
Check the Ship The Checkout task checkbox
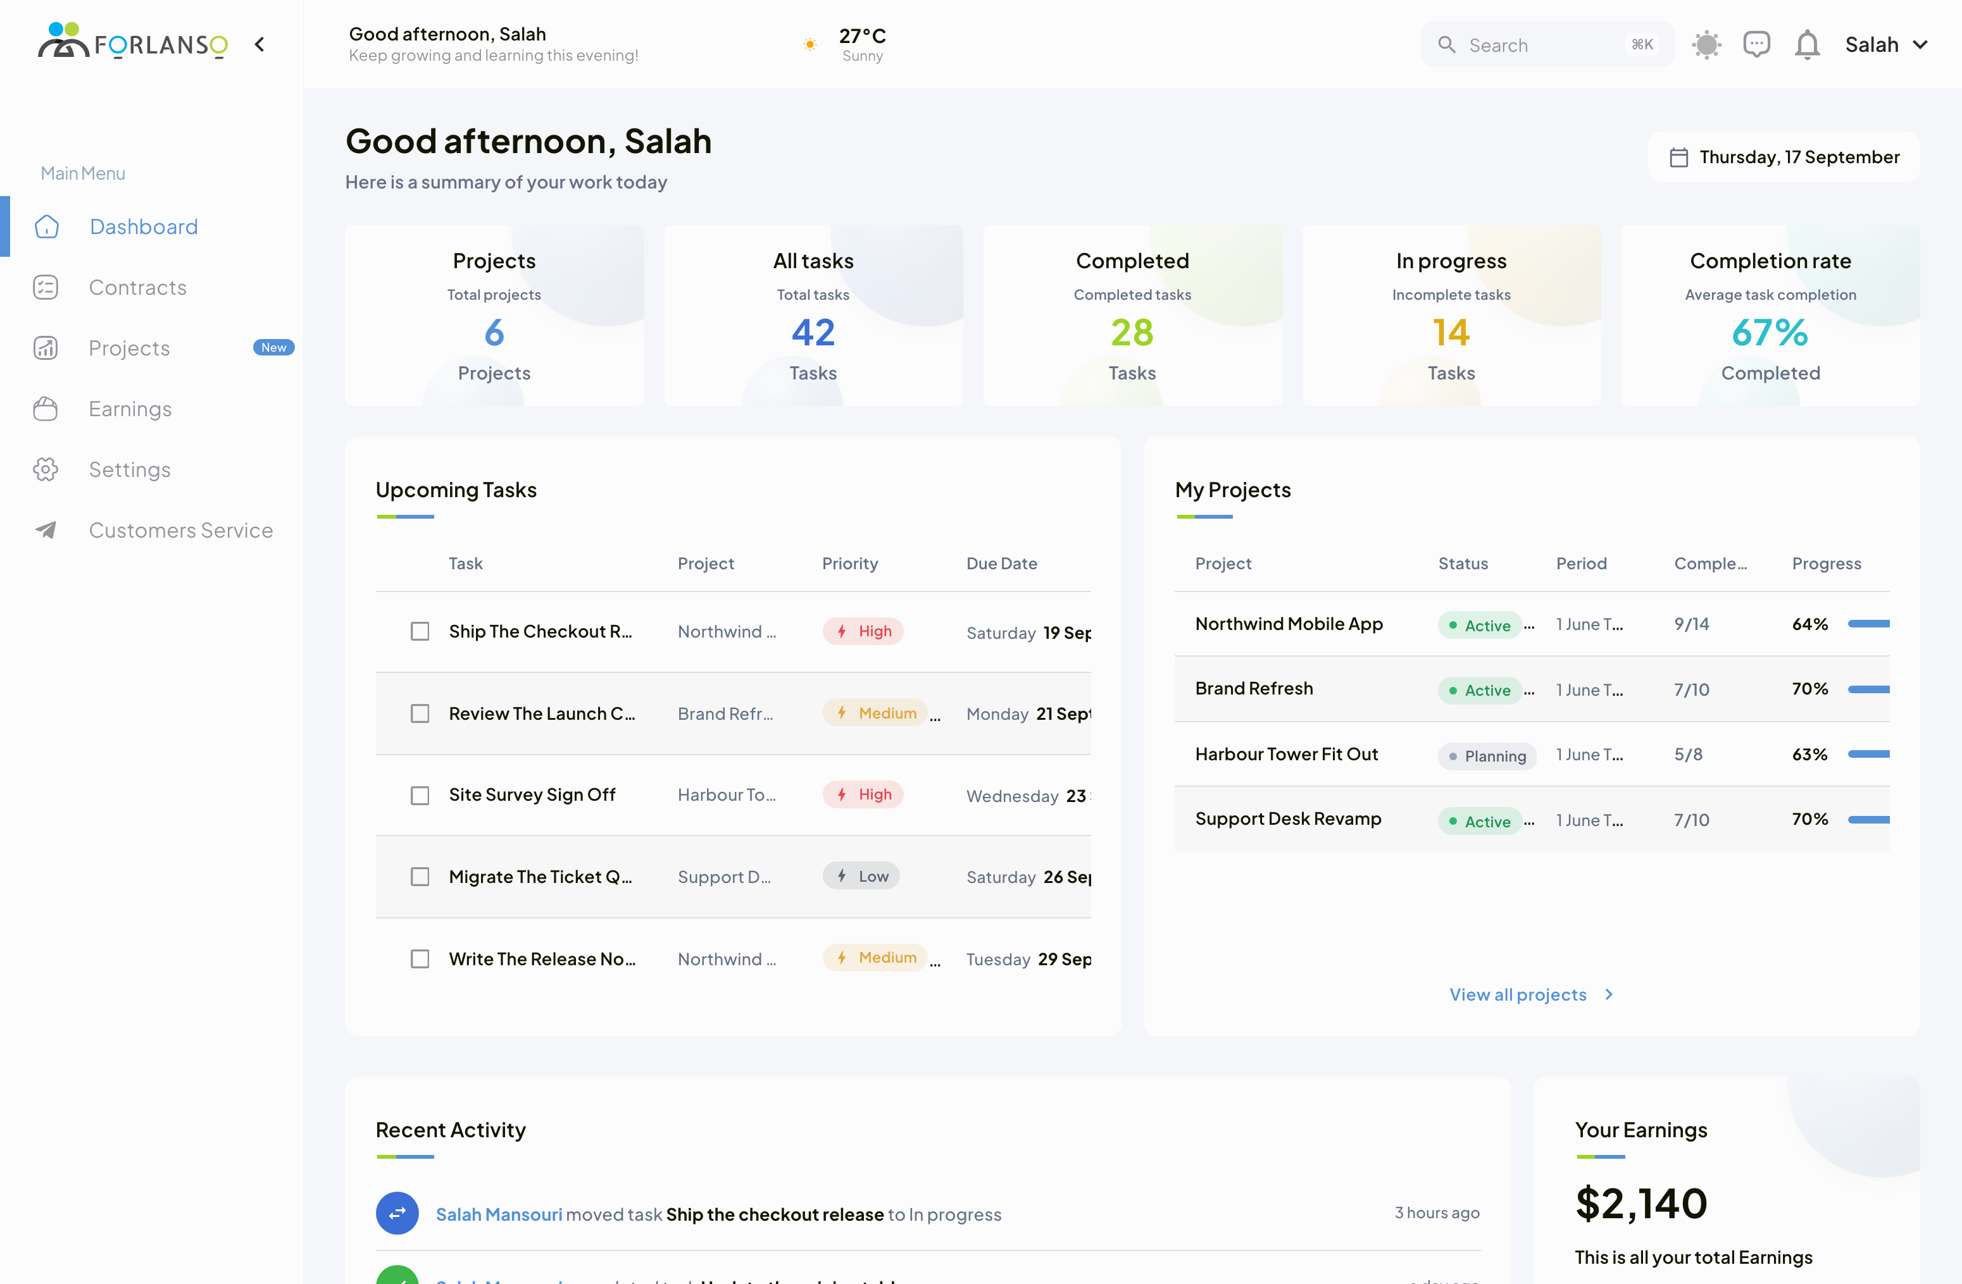point(420,631)
